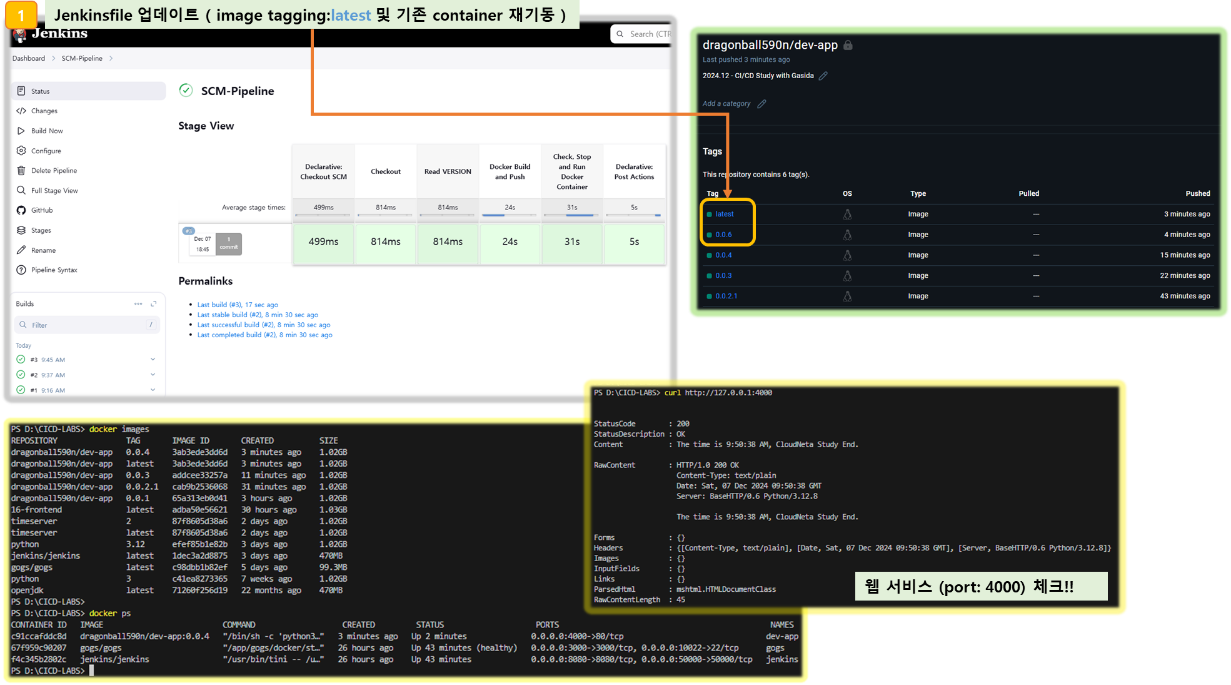
Task: Click the Build Now play icon
Action: 21,131
